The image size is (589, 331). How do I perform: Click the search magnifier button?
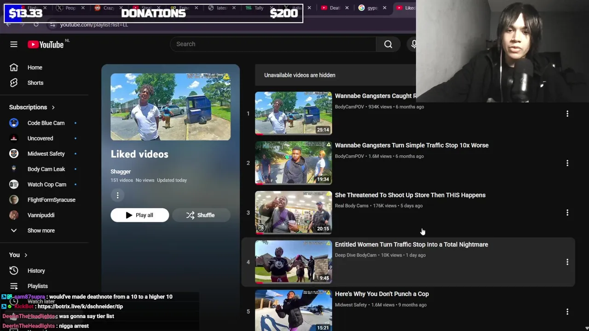click(388, 44)
